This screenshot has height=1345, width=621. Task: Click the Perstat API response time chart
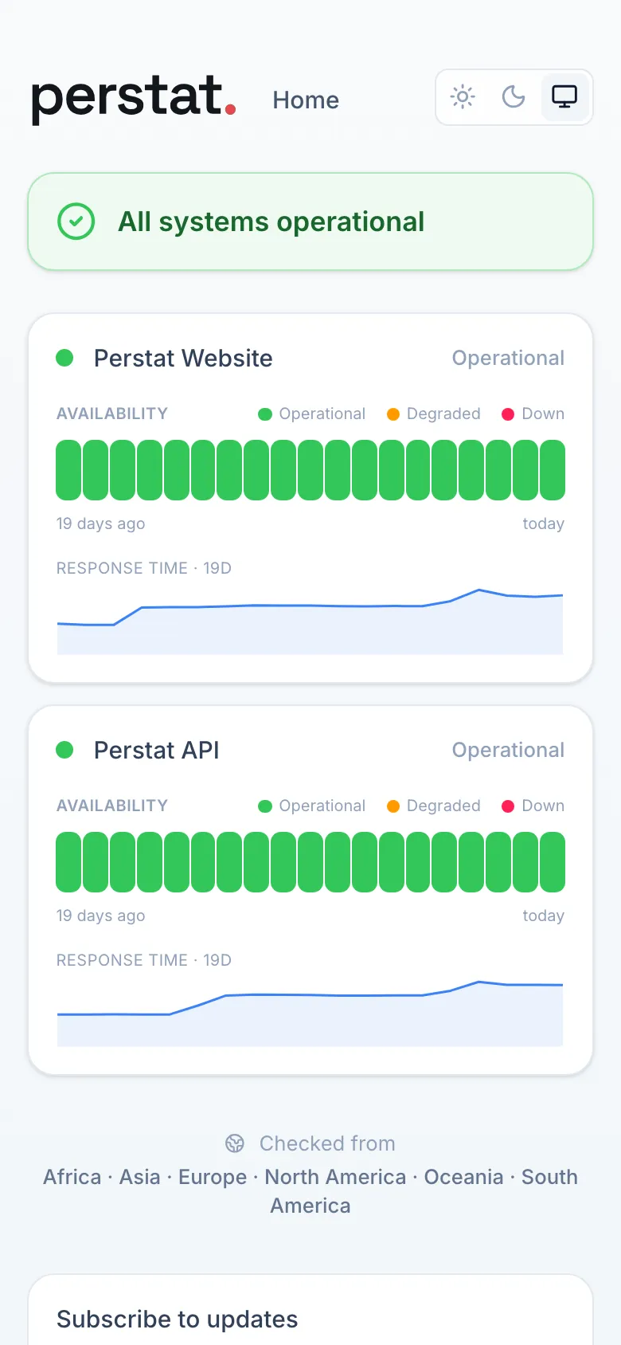(x=310, y=1014)
